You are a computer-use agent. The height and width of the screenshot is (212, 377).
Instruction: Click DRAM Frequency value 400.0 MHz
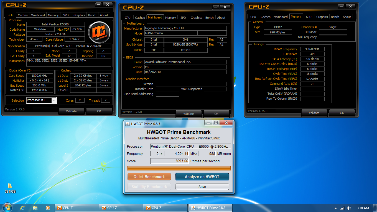coord(312,49)
